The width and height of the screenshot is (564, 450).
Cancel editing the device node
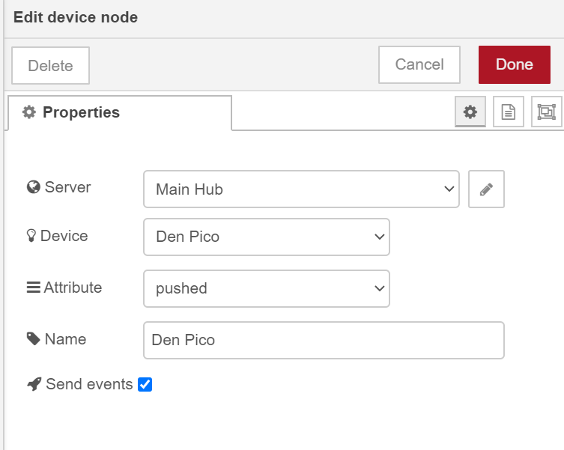419,64
